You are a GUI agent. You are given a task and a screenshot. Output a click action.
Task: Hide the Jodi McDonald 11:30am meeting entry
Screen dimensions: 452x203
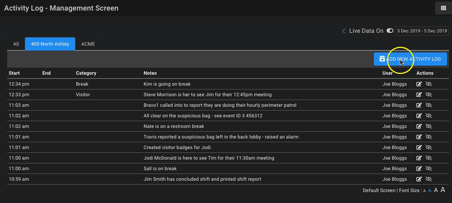(429, 158)
